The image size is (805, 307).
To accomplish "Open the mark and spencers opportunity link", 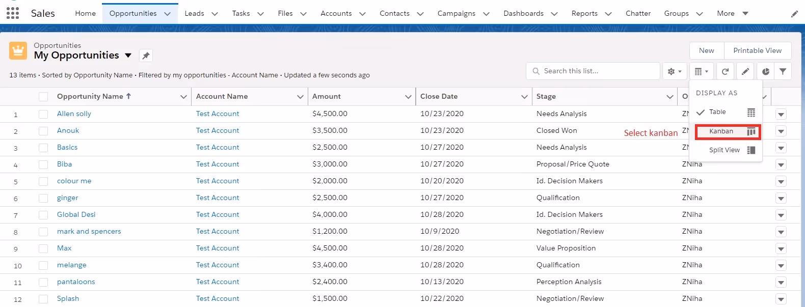I will pos(89,231).
